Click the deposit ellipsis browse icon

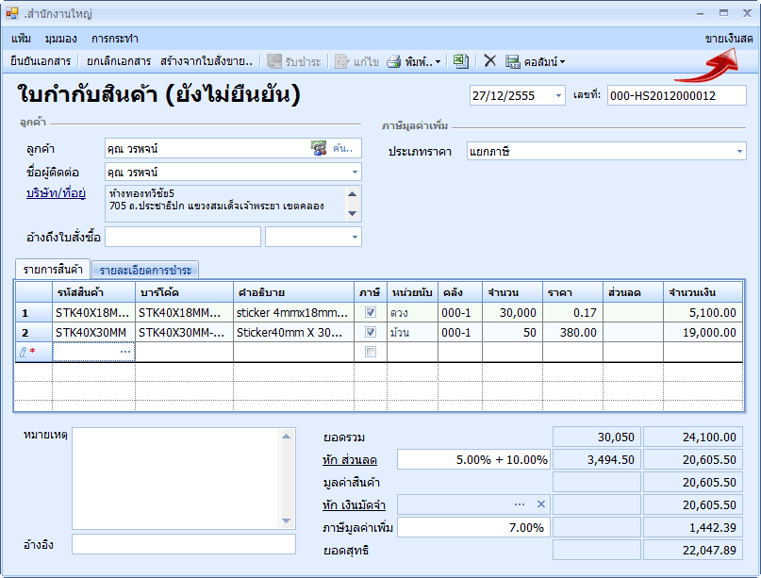[520, 504]
